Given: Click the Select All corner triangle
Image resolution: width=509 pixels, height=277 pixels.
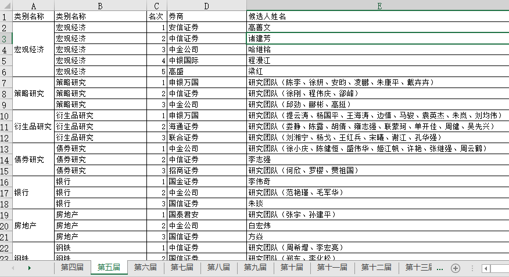Looking at the screenshot, I should 6,5.
